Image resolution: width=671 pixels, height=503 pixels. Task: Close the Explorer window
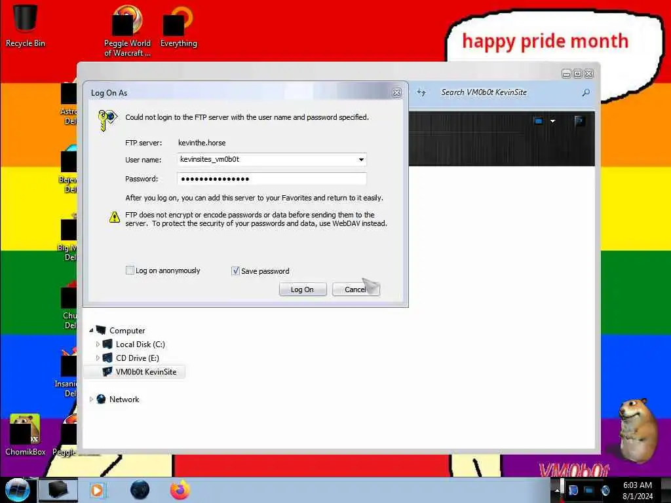tap(589, 73)
